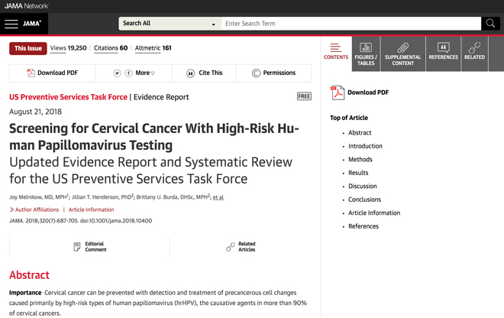Click the Permissions copyright icon
Viewport: 504px width, 318px height.
point(256,73)
